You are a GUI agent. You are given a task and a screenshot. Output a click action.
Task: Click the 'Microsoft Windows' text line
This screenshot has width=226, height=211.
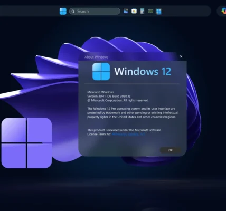click(101, 92)
